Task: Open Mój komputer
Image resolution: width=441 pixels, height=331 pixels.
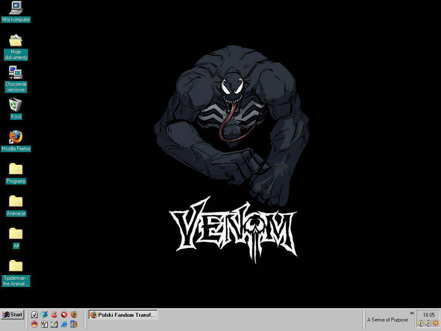Action: coord(16,9)
